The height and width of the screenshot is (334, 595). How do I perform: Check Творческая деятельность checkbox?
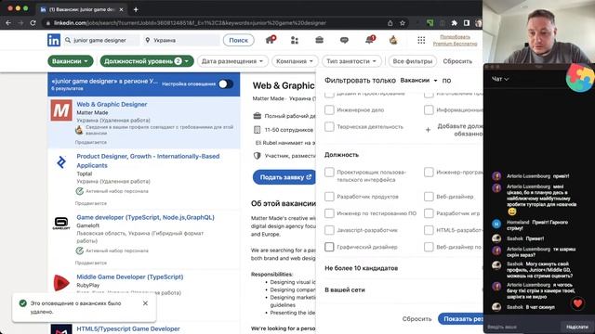329,126
